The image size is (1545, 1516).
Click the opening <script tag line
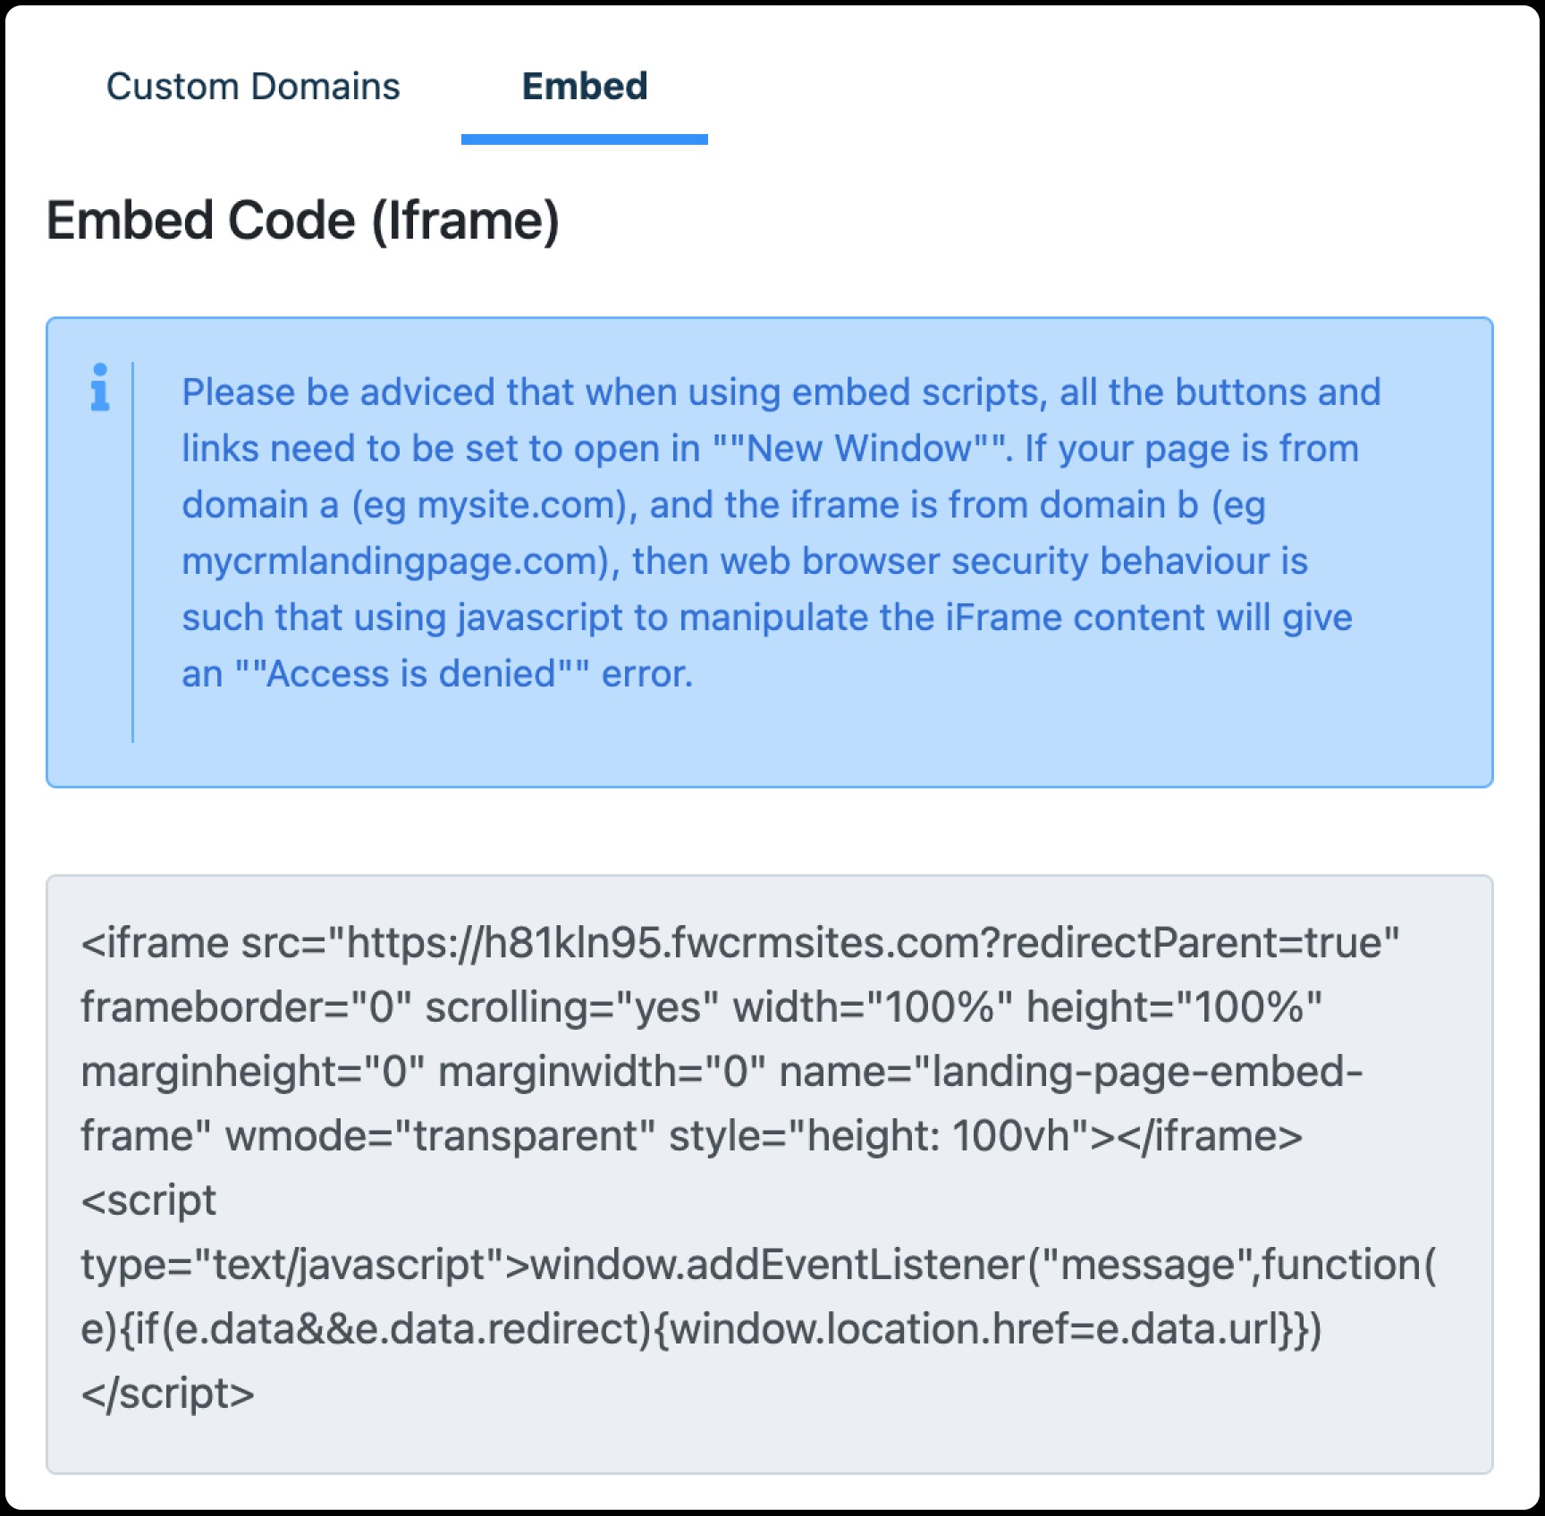pos(148,1200)
